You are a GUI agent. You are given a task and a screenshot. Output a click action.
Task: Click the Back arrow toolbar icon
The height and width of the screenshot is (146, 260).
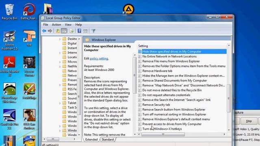pyautogui.click(x=44, y=31)
